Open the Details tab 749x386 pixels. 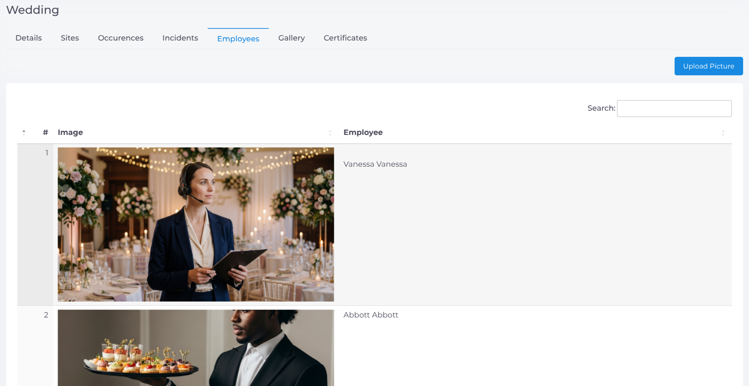click(x=28, y=38)
